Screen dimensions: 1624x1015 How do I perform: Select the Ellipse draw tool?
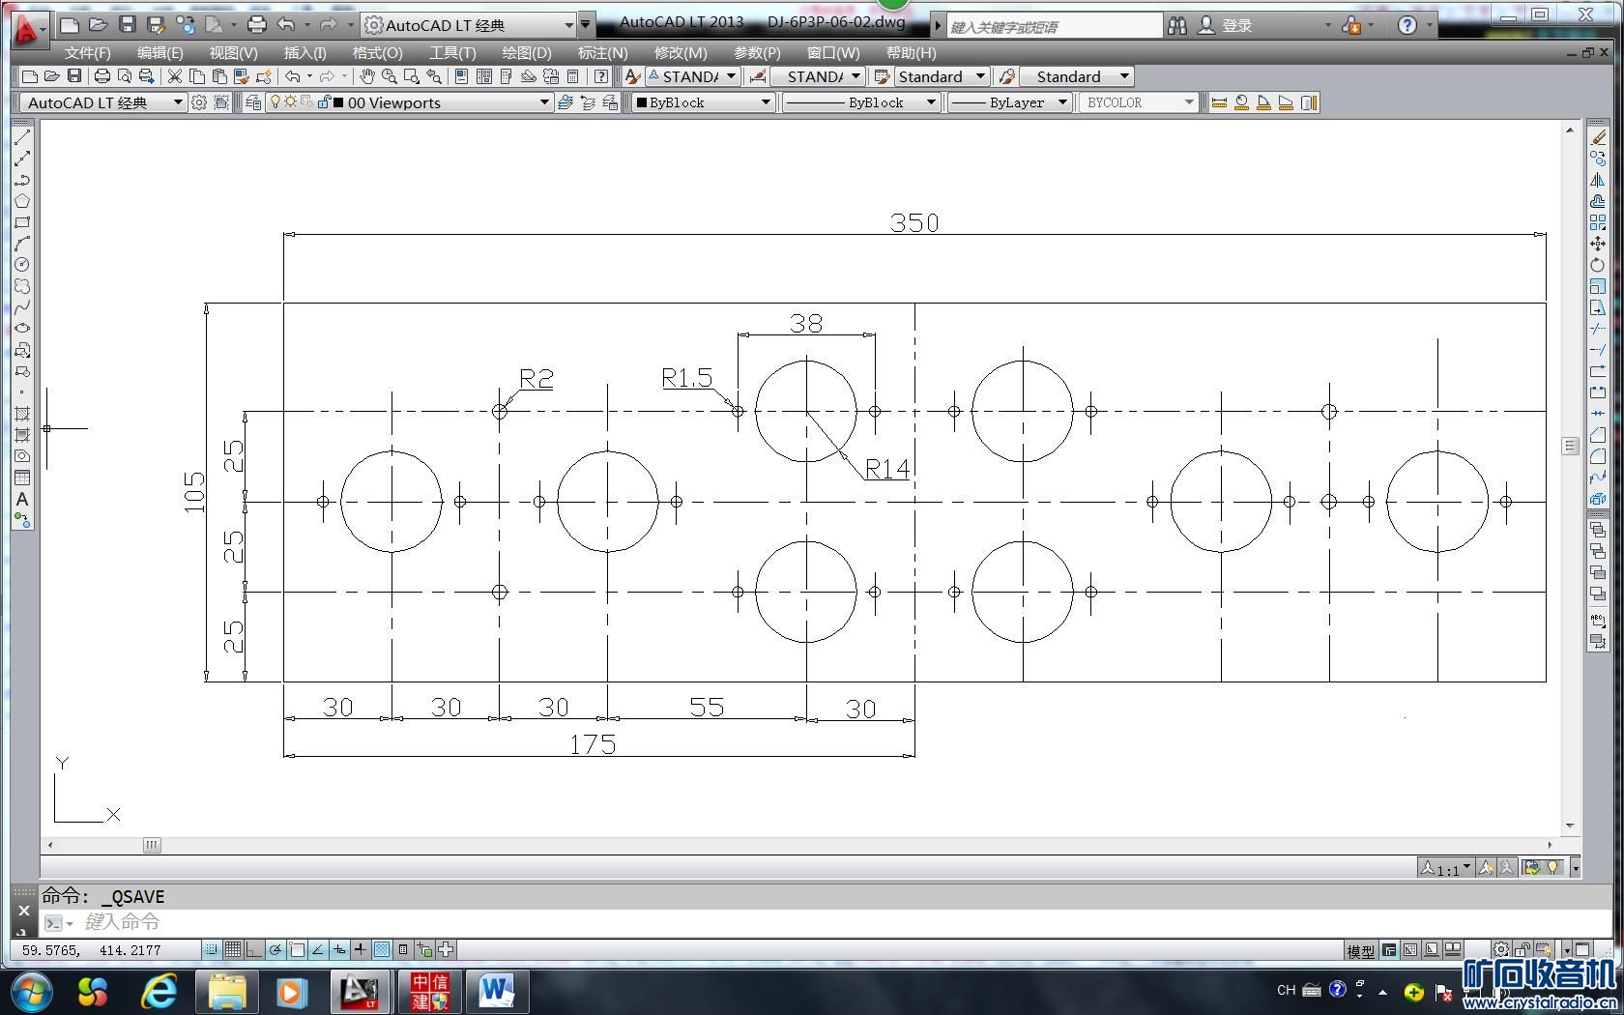22,329
